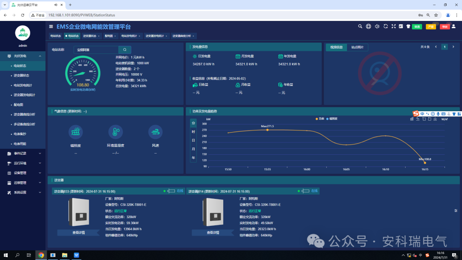This screenshot has height=260, width=462.
Task: Expand the 设备管理 sidebar group
Action: pyautogui.click(x=23, y=173)
